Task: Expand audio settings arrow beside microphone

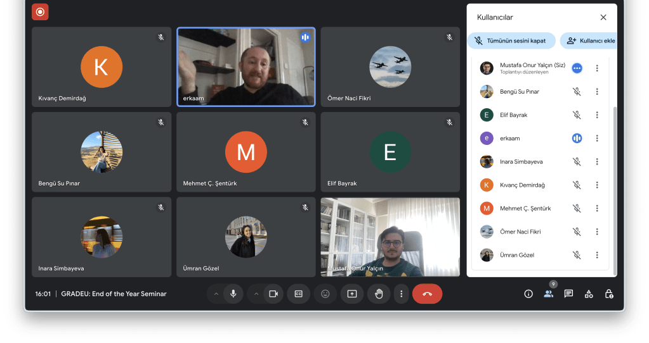Action: point(216,294)
